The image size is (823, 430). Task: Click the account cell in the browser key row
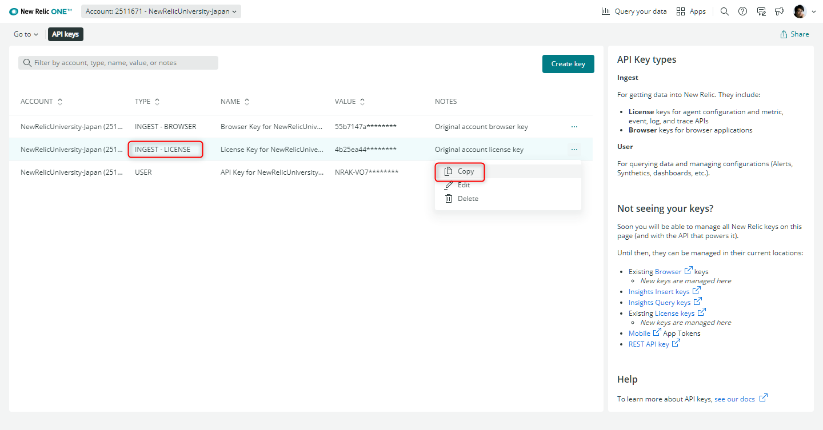point(72,127)
